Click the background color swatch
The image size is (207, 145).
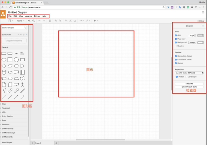(x=200, y=42)
